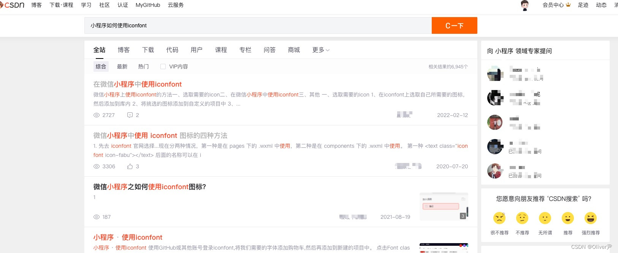Click the eye icon beside 3306 views
Image resolution: width=618 pixels, height=253 pixels.
pyautogui.click(x=97, y=166)
